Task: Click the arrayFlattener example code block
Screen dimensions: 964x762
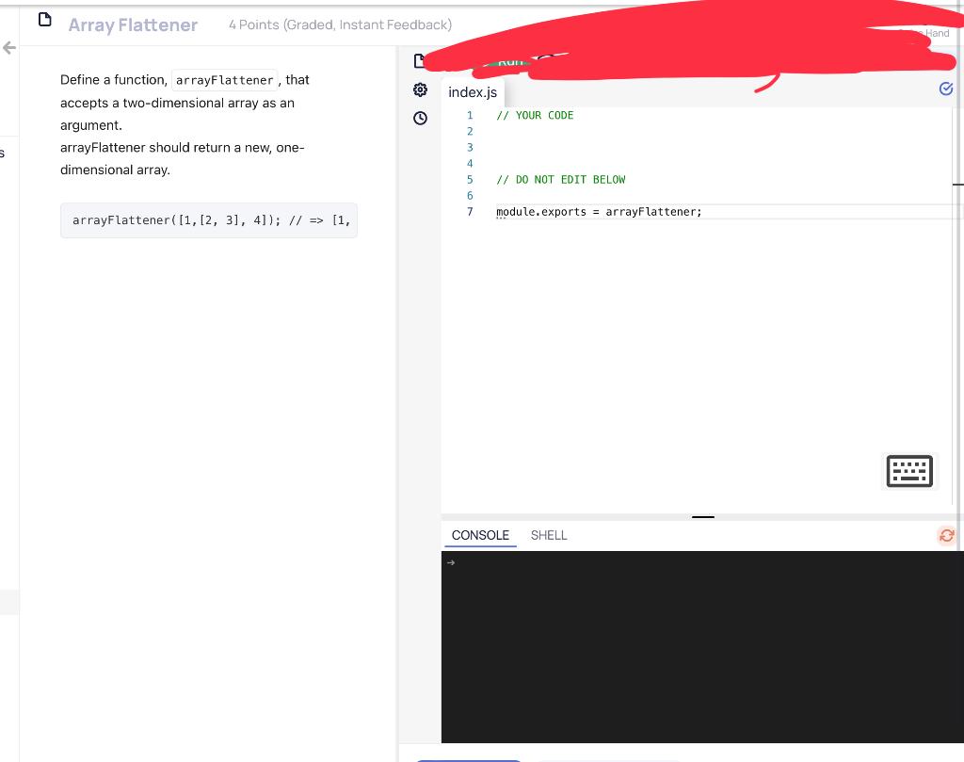Action: pos(208,220)
